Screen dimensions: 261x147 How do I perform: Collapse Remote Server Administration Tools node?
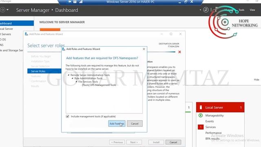(69, 75)
